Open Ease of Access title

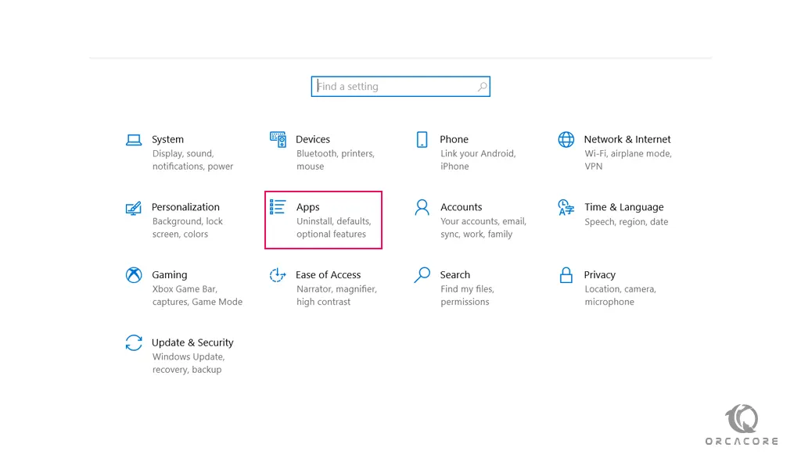(328, 275)
